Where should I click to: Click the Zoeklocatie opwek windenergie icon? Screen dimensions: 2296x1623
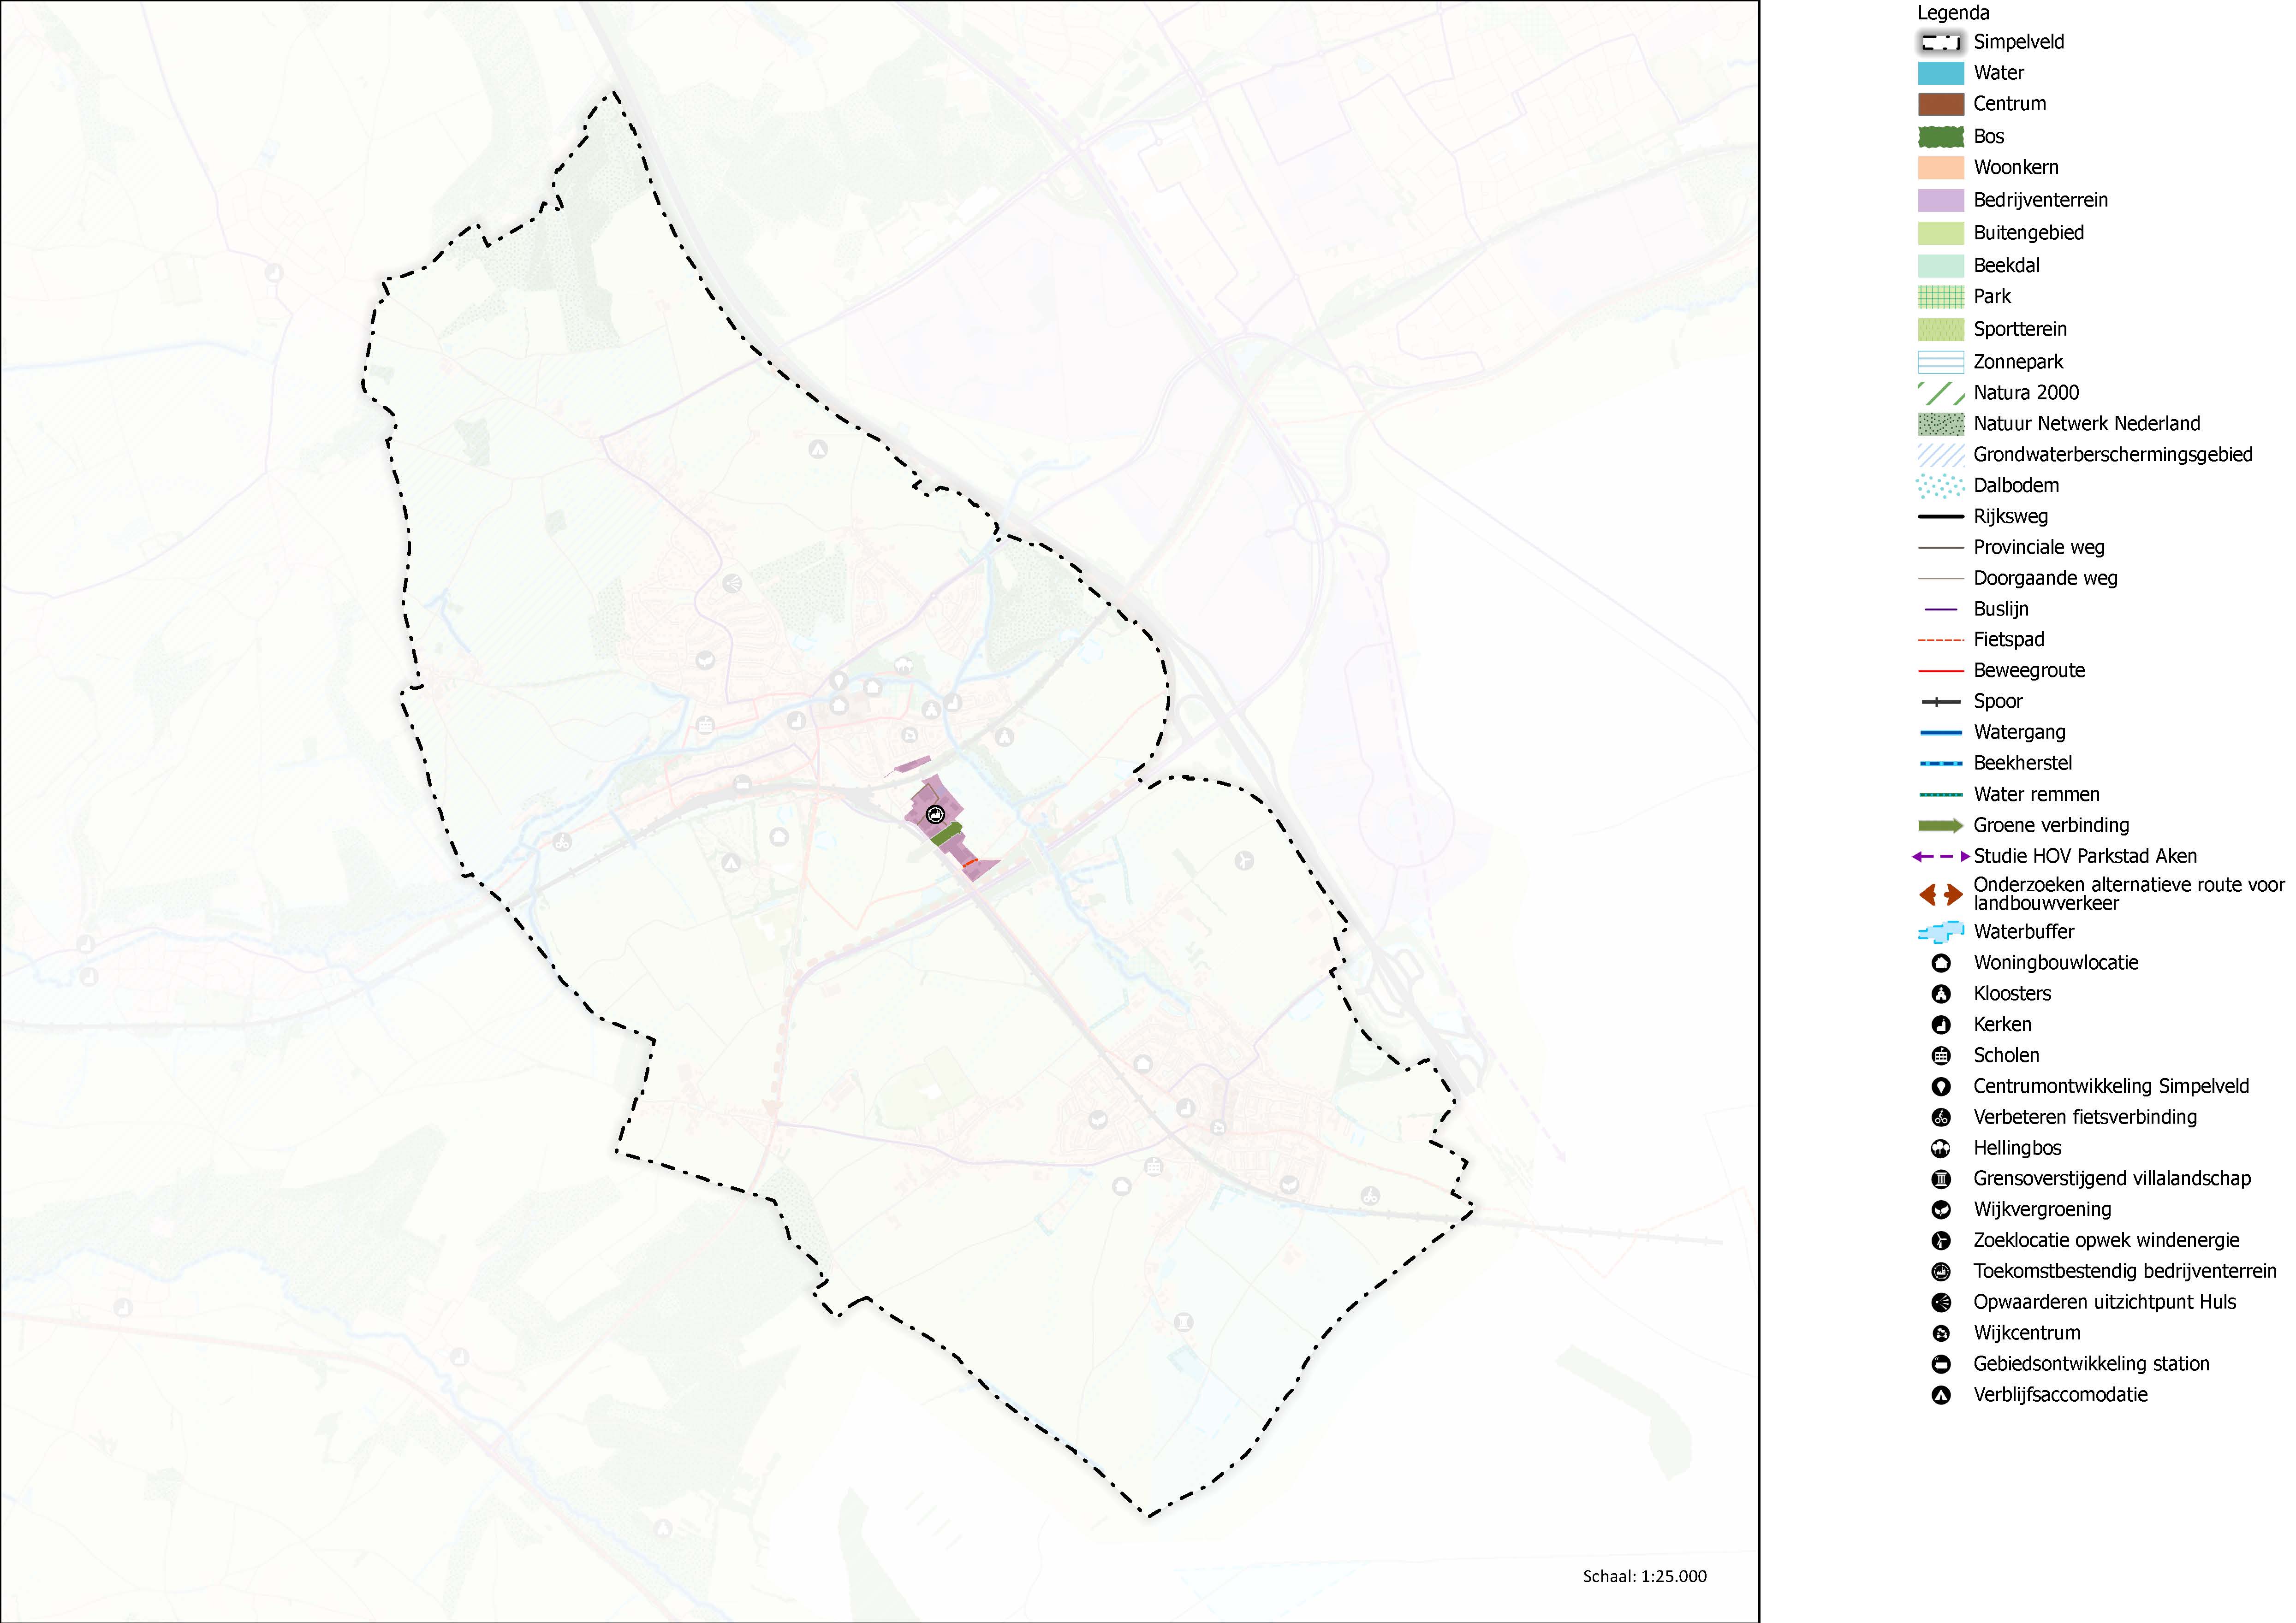(x=1940, y=1240)
